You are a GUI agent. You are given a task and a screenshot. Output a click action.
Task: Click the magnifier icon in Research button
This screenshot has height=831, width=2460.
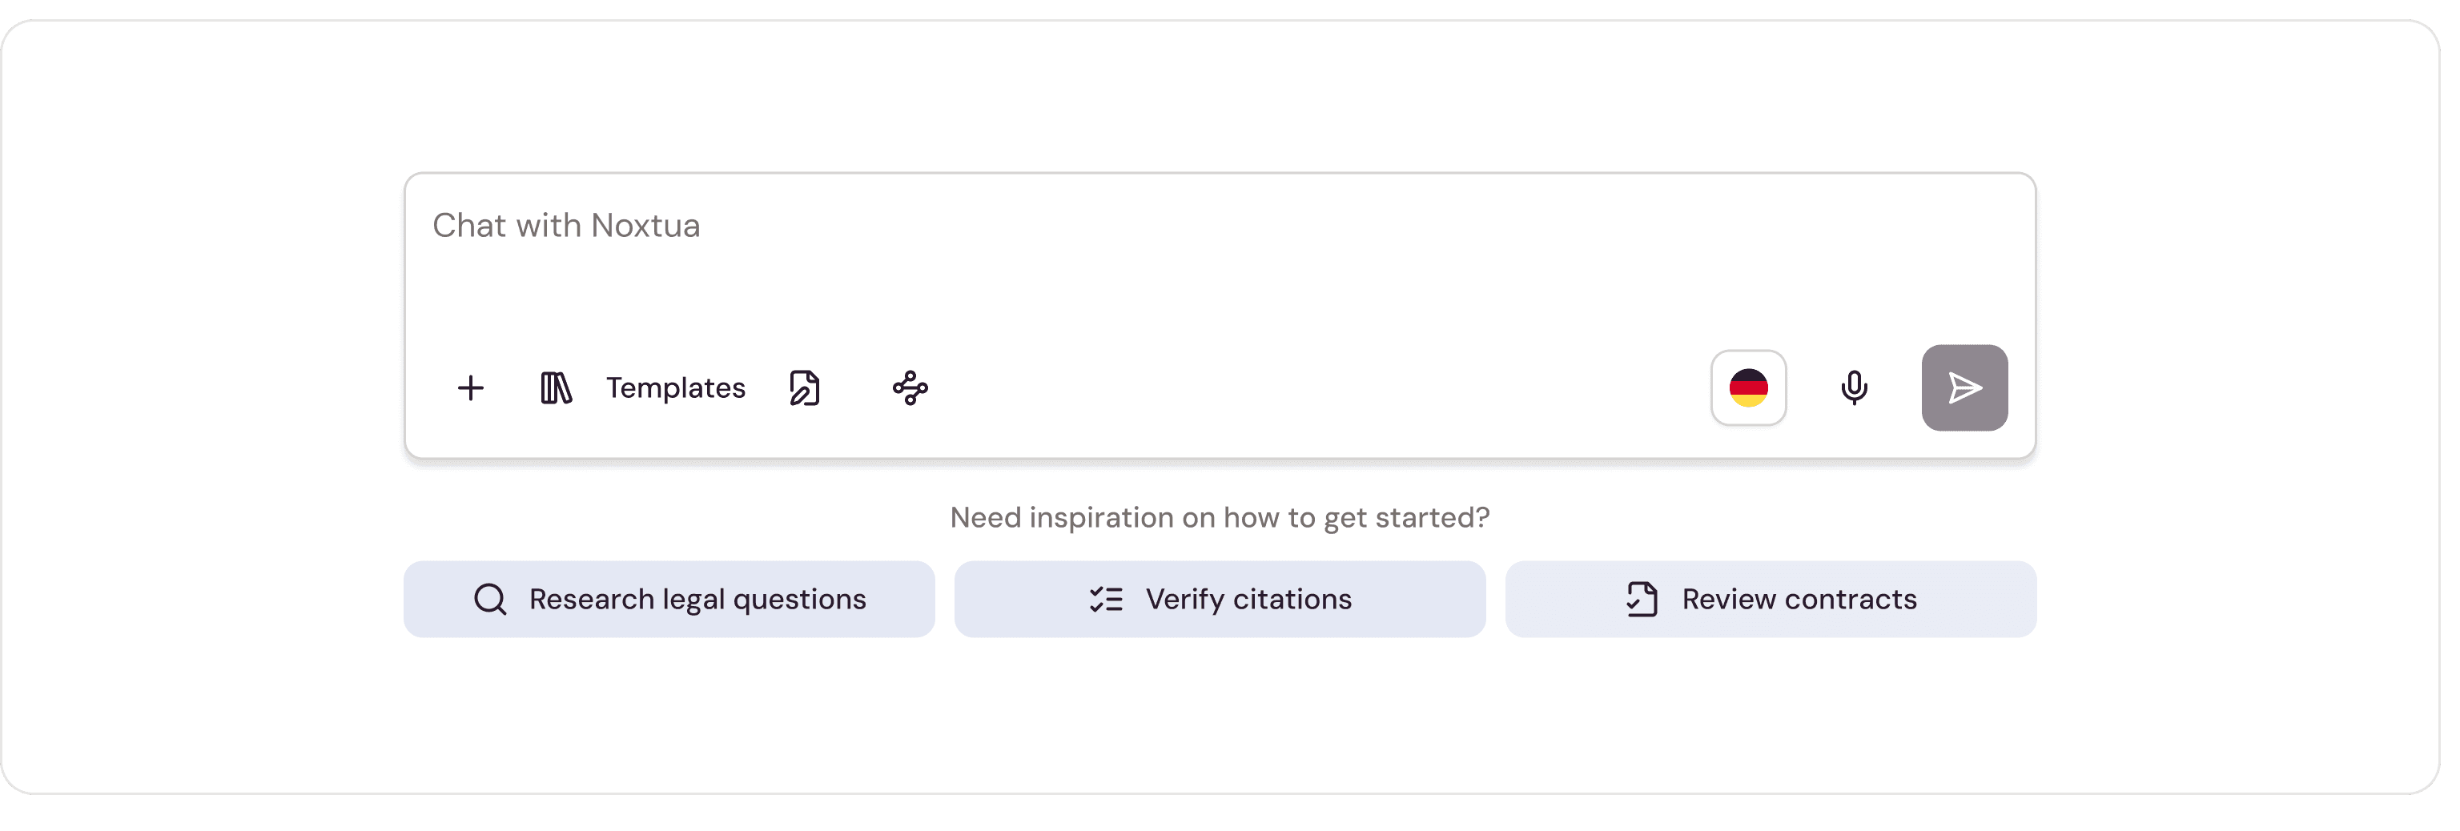tap(490, 599)
